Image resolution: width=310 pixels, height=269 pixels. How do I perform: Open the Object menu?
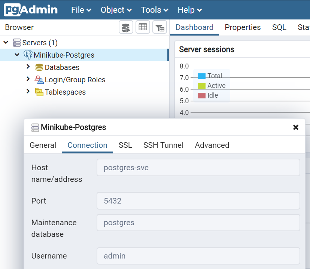click(x=116, y=10)
